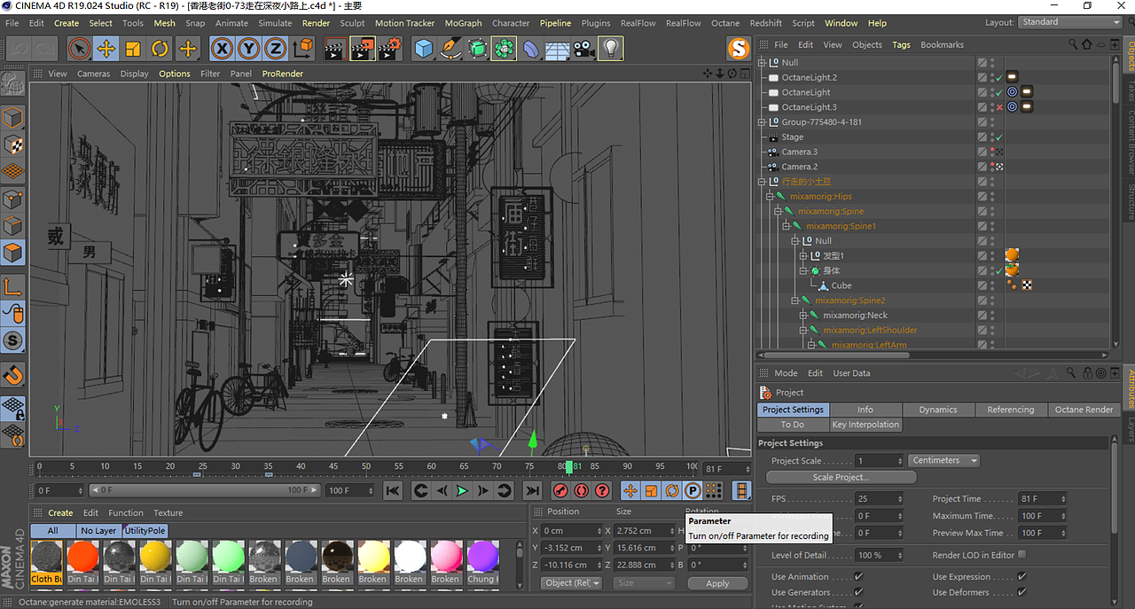This screenshot has width=1135, height=609.
Task: Open the MoGraph menu
Action: pos(463,23)
